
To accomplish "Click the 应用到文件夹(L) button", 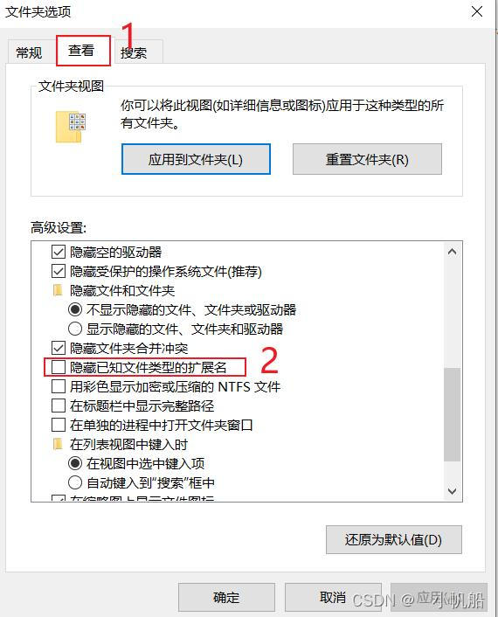I will coord(196,159).
